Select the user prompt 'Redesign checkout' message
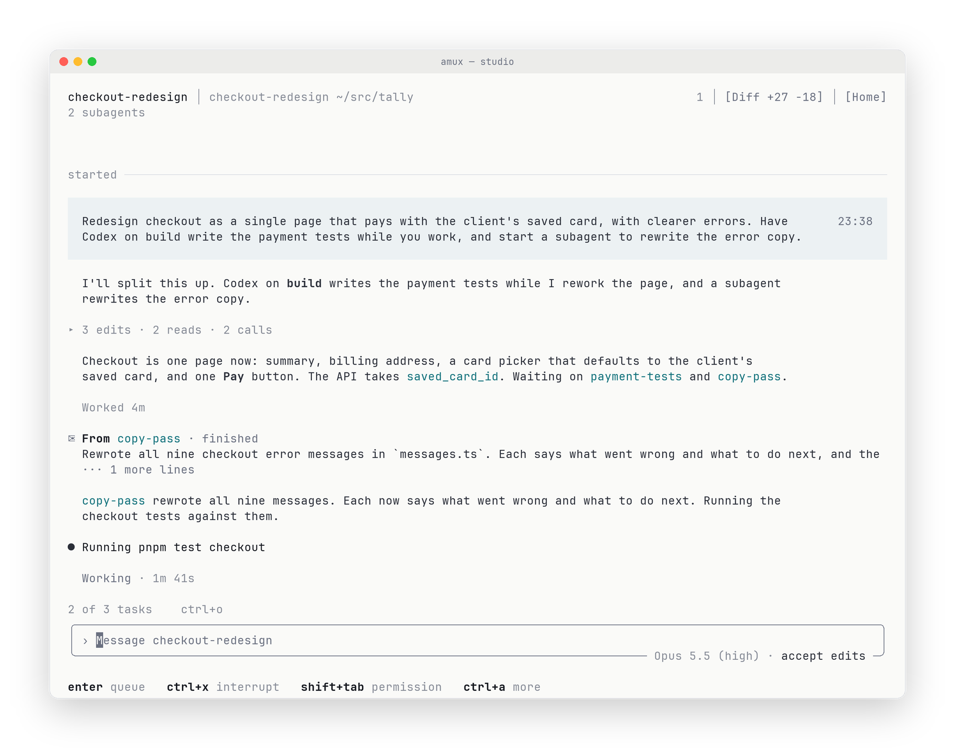 pyautogui.click(x=477, y=229)
